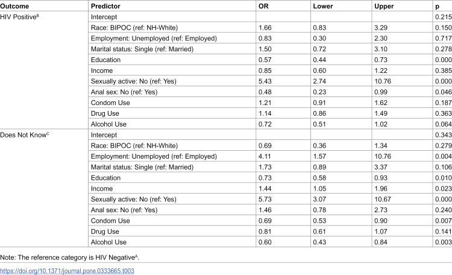The height and width of the screenshot is (275, 452).
Task: Click the OR column header
Action: coord(263,6)
